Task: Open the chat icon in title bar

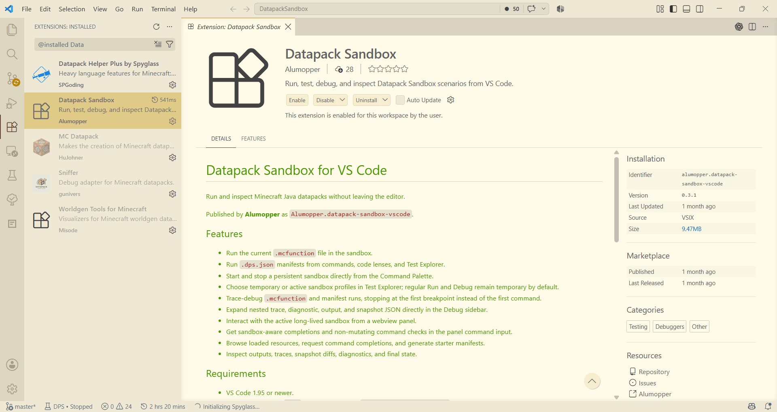Action: point(531,9)
